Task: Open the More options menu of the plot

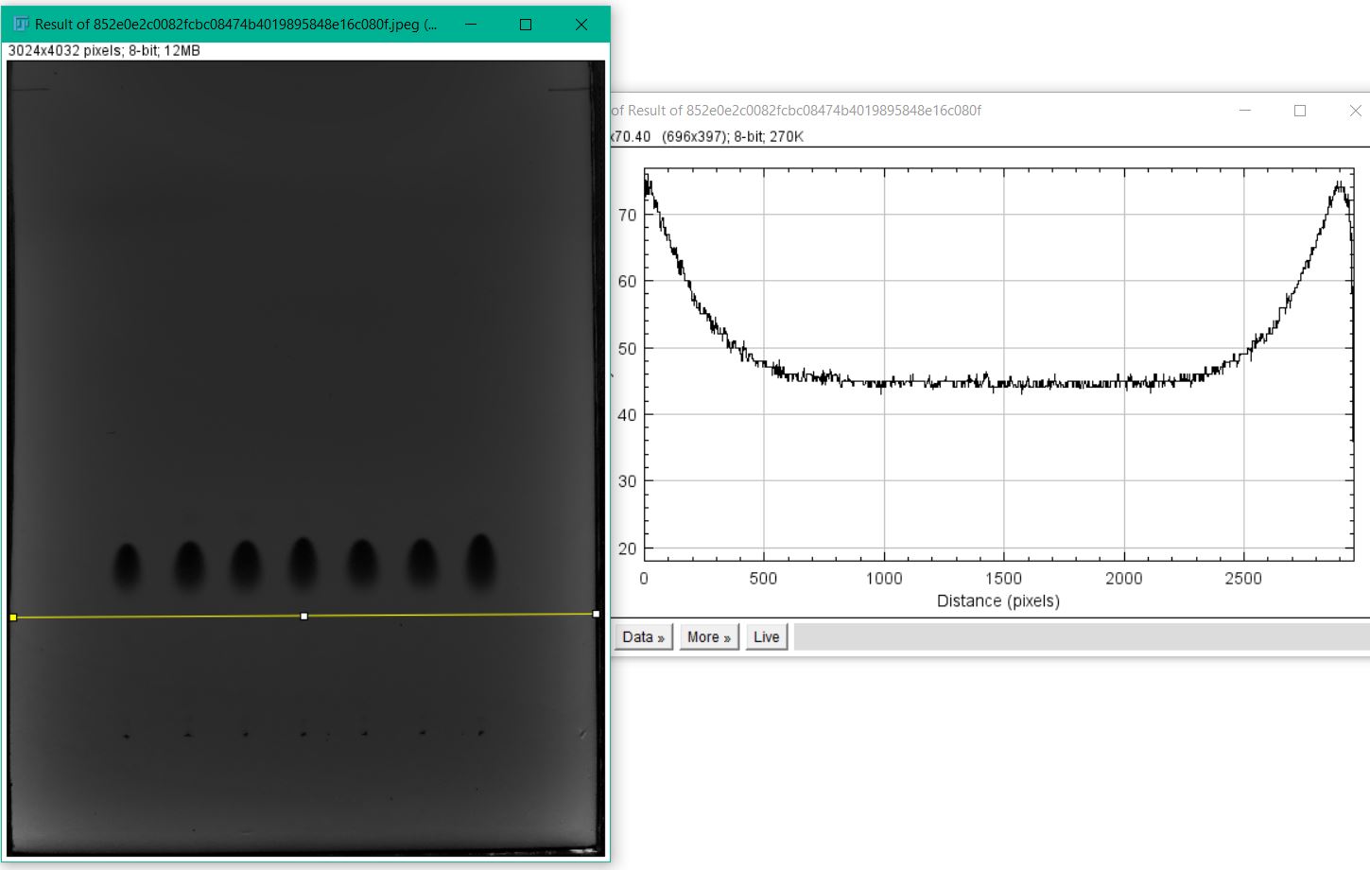Action: click(709, 636)
